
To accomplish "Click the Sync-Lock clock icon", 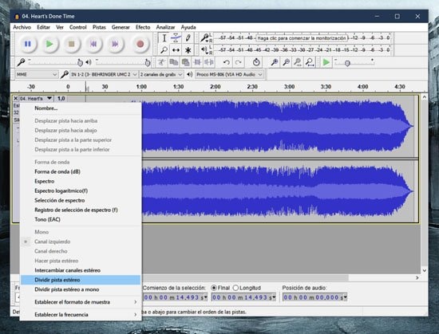I will pos(256,62).
